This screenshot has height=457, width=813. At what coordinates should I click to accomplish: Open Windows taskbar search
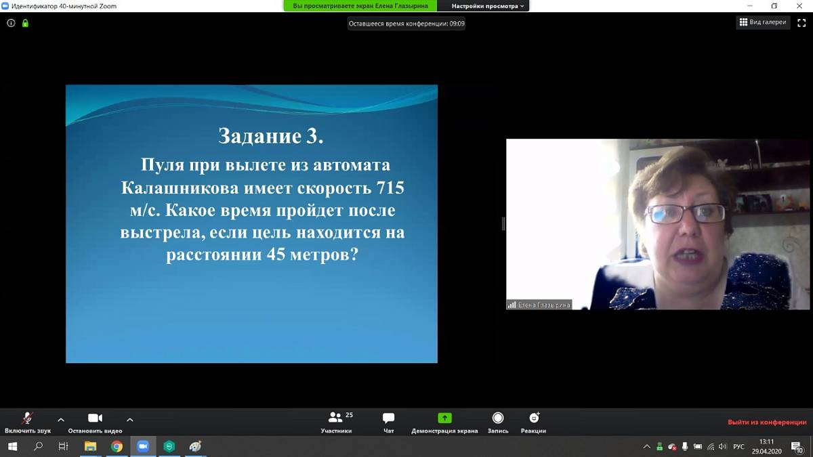38,446
